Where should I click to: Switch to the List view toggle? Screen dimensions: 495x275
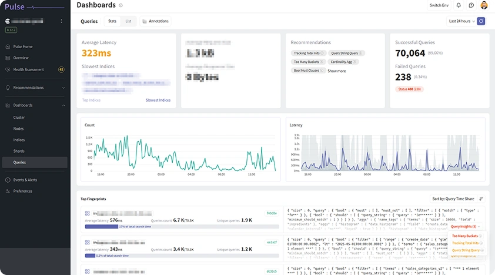pyautogui.click(x=128, y=21)
